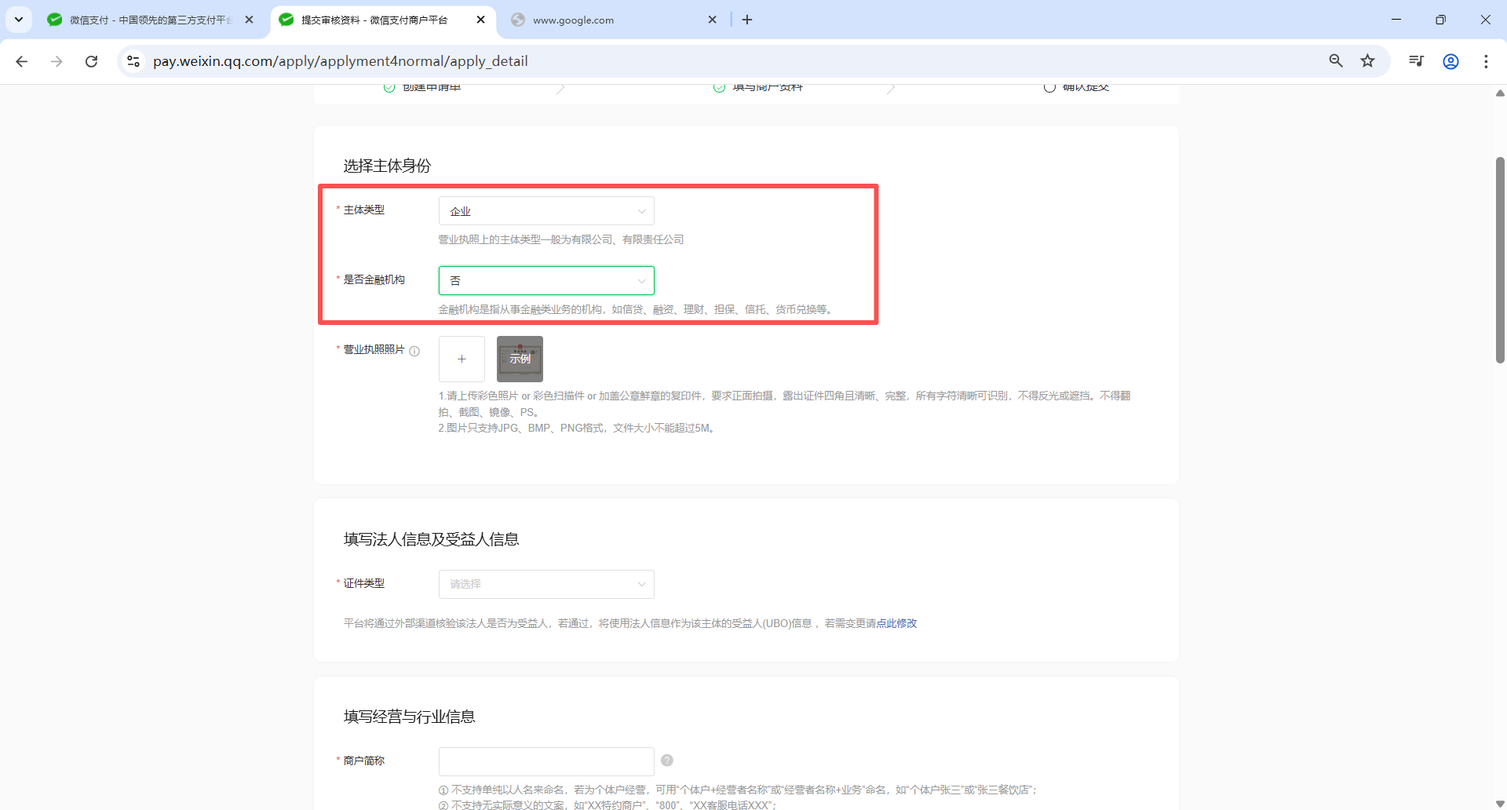
Task: Open the browser profile icon
Action: [1450, 61]
